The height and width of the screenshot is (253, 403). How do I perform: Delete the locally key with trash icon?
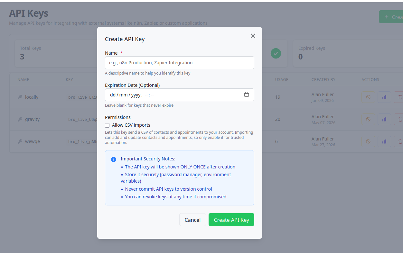[x=399, y=97]
